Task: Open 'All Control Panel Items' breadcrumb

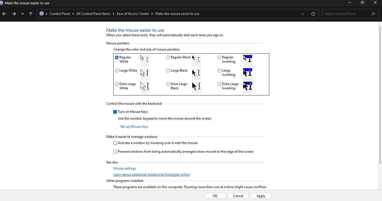Action: [93, 13]
